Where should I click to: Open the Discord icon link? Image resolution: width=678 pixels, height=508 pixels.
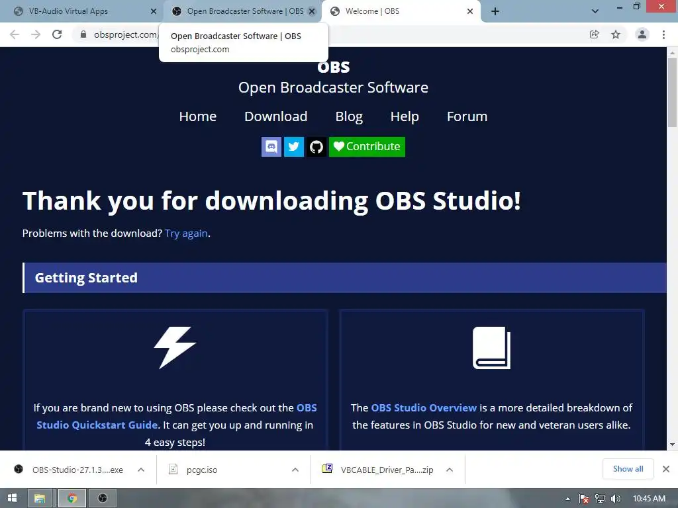pos(271,147)
